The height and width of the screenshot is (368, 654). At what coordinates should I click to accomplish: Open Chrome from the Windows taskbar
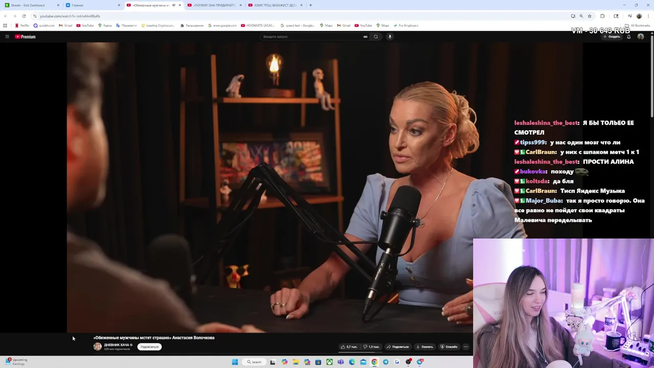pos(375,362)
